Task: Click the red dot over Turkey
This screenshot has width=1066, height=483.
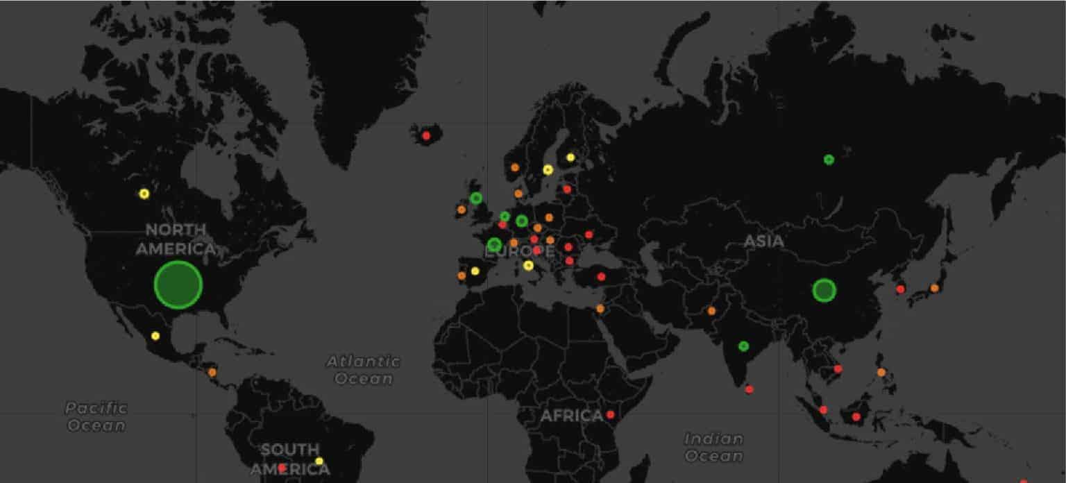Action: (x=601, y=277)
